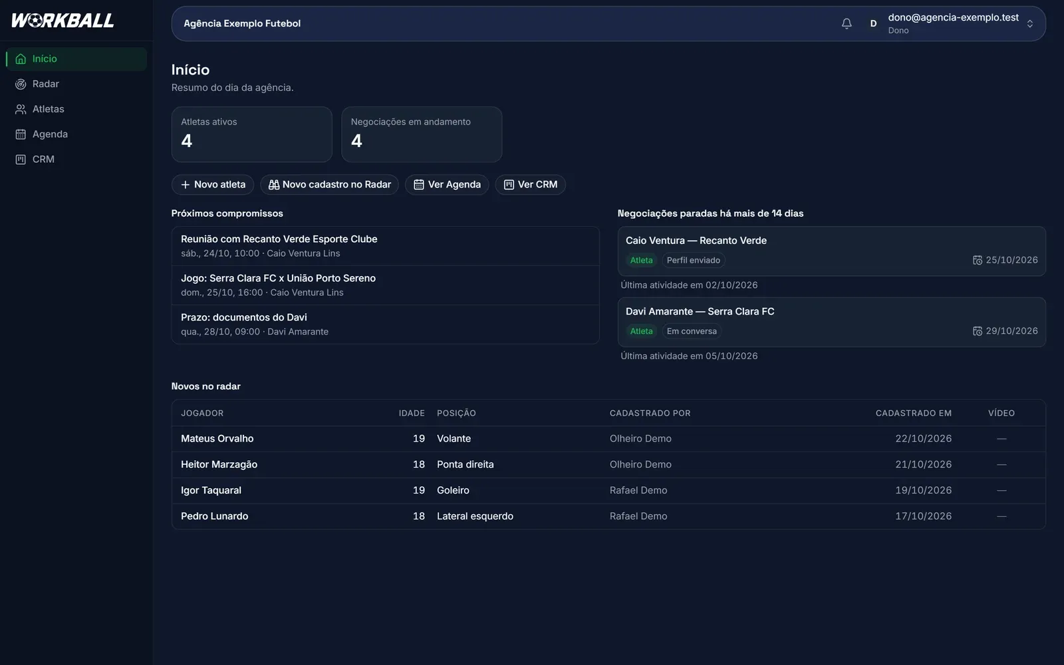The image size is (1064, 665).
Task: Select the Igor Taquaral row
Action: [608, 491]
